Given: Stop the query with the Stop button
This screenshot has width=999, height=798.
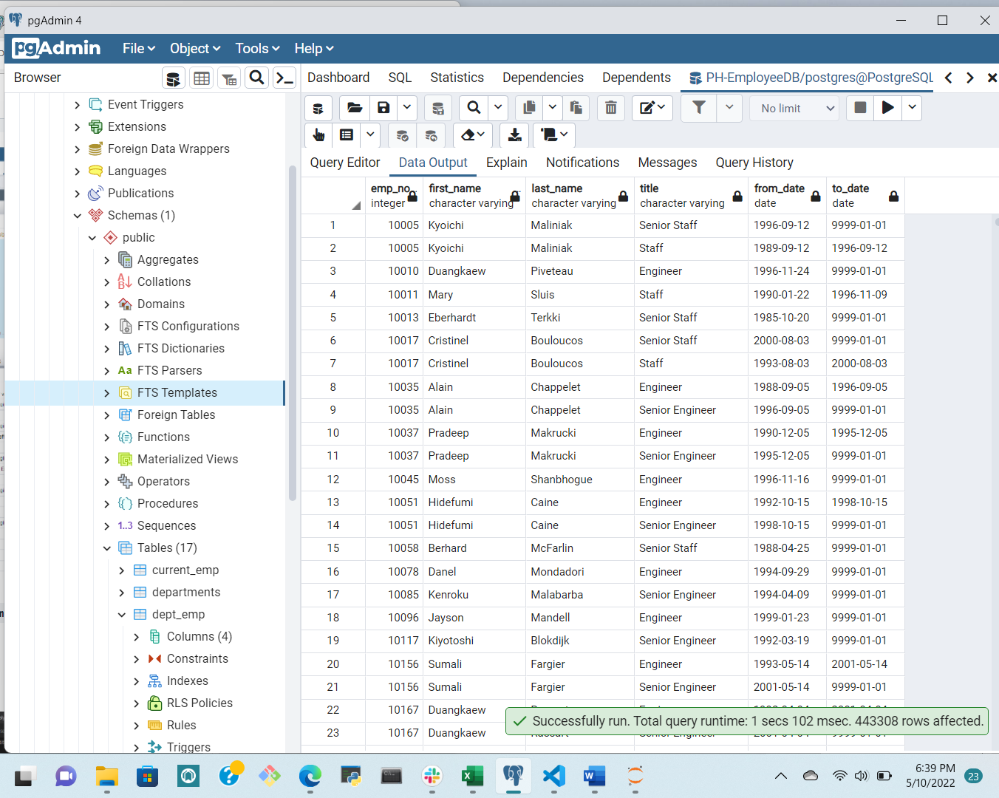Looking at the screenshot, I should 860,108.
